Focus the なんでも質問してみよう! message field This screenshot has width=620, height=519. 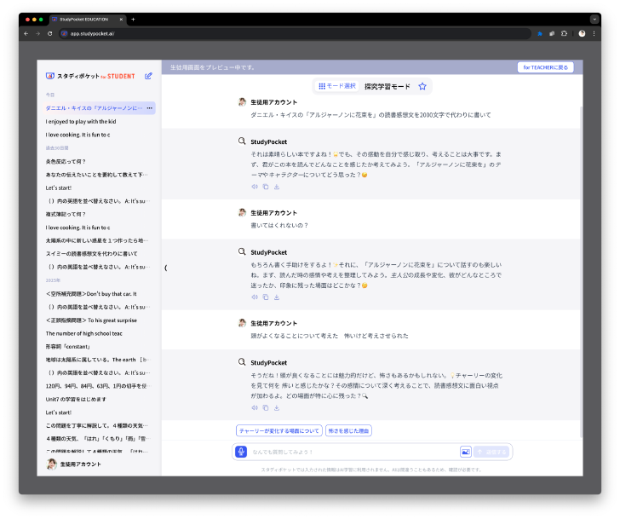[354, 452]
